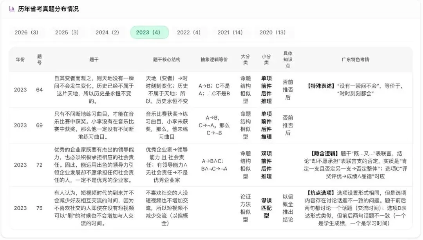Click the logic cell A→B；C不是A
The image size is (423, 240).
pos(214,90)
